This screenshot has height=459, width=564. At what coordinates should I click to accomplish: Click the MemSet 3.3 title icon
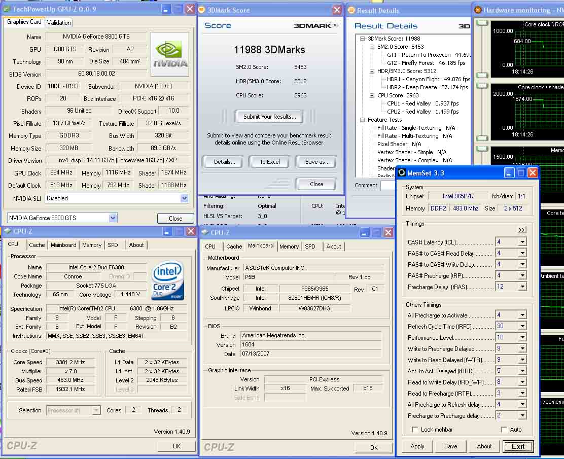[402, 172]
